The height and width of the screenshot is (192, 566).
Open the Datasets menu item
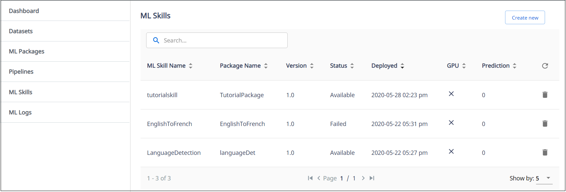click(x=21, y=31)
